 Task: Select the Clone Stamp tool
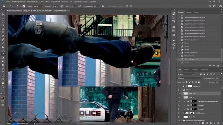click(x=3, y=47)
